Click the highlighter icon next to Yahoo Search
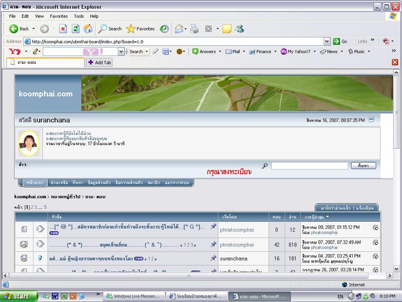The height and width of the screenshot is (302, 402). pos(155,52)
